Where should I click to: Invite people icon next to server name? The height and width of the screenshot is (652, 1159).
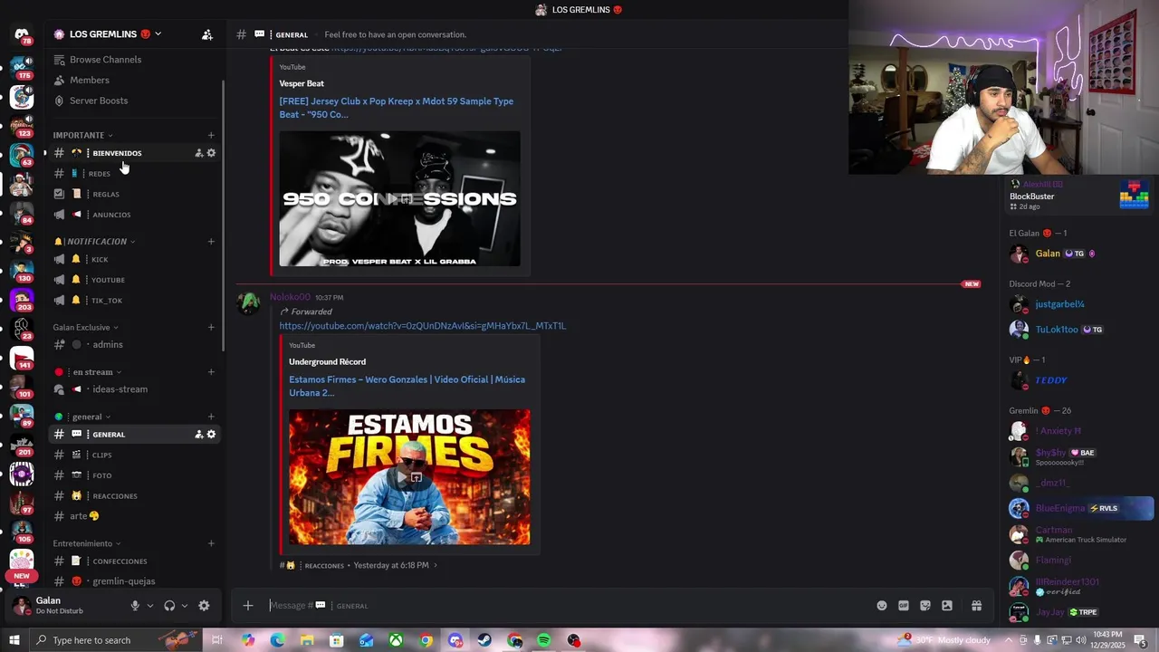coord(207,34)
